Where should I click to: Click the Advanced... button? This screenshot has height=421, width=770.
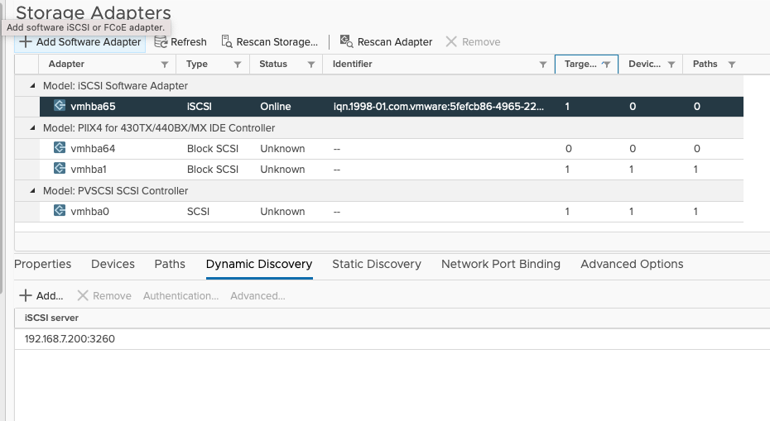click(x=257, y=296)
